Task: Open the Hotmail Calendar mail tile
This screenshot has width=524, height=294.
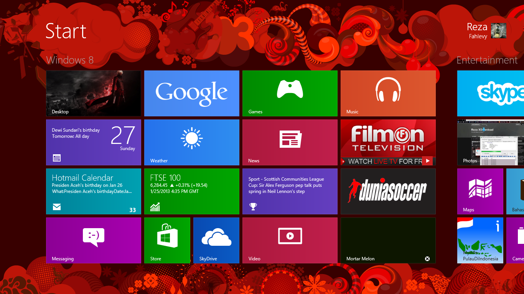Action: [x=94, y=191]
